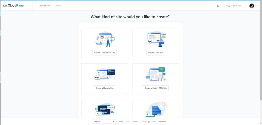Open the Issues footer link
The image size is (262, 125).
pyautogui.click(x=135, y=121)
